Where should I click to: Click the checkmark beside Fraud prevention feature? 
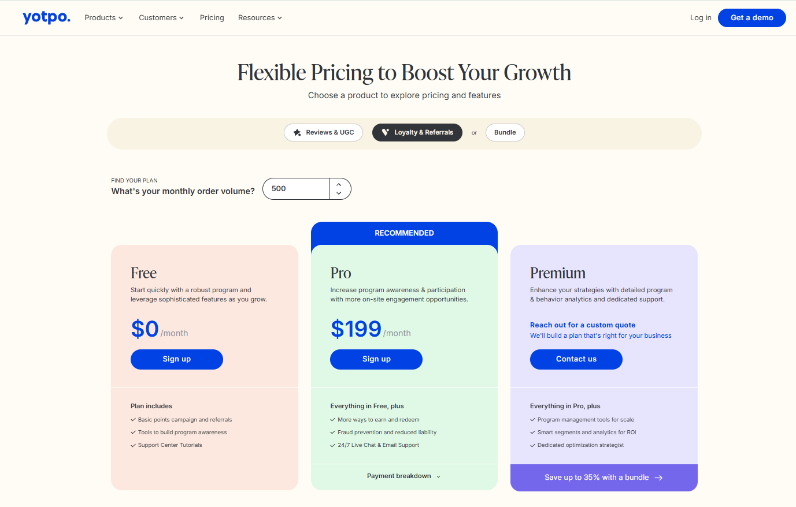click(x=332, y=432)
